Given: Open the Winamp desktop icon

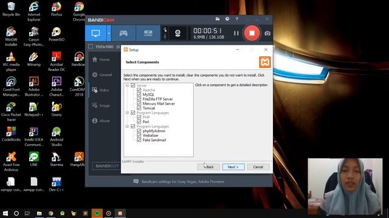Looking at the screenshot, I should pos(34,59).
